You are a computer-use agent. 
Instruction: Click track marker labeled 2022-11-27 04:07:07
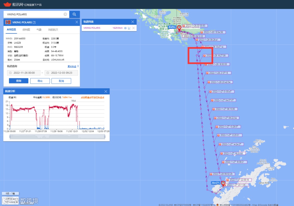point(223,100)
